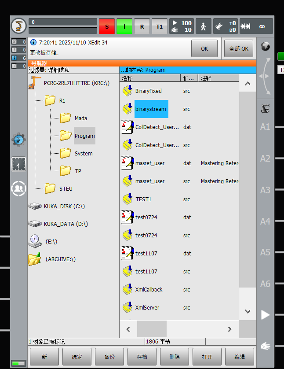Sort by the 注释 column header
The width and height of the screenshot is (284, 369).
218,78
